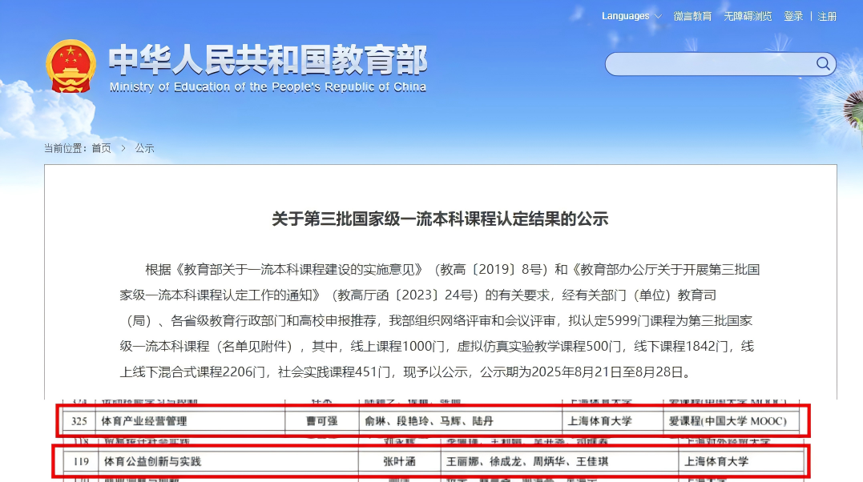The height and width of the screenshot is (482, 863).
Task: Click the announcement title 关于第三批国家级一流本科课程认定结果的公示
Action: [x=440, y=219]
